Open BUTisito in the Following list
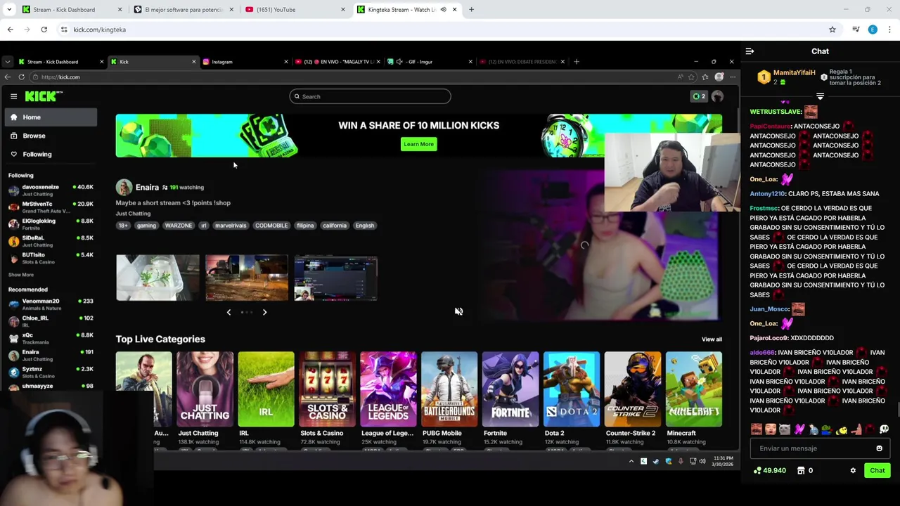The height and width of the screenshot is (506, 900). pos(51,258)
